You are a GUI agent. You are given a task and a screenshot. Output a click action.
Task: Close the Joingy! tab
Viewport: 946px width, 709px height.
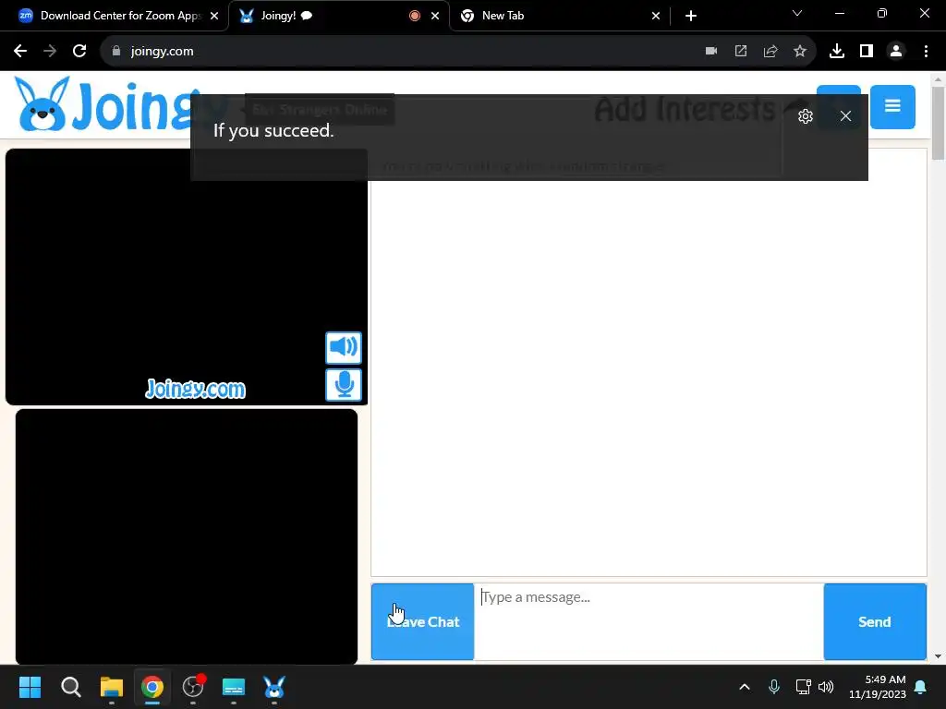tap(435, 16)
